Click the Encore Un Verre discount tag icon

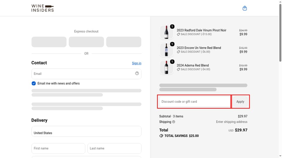178,52
